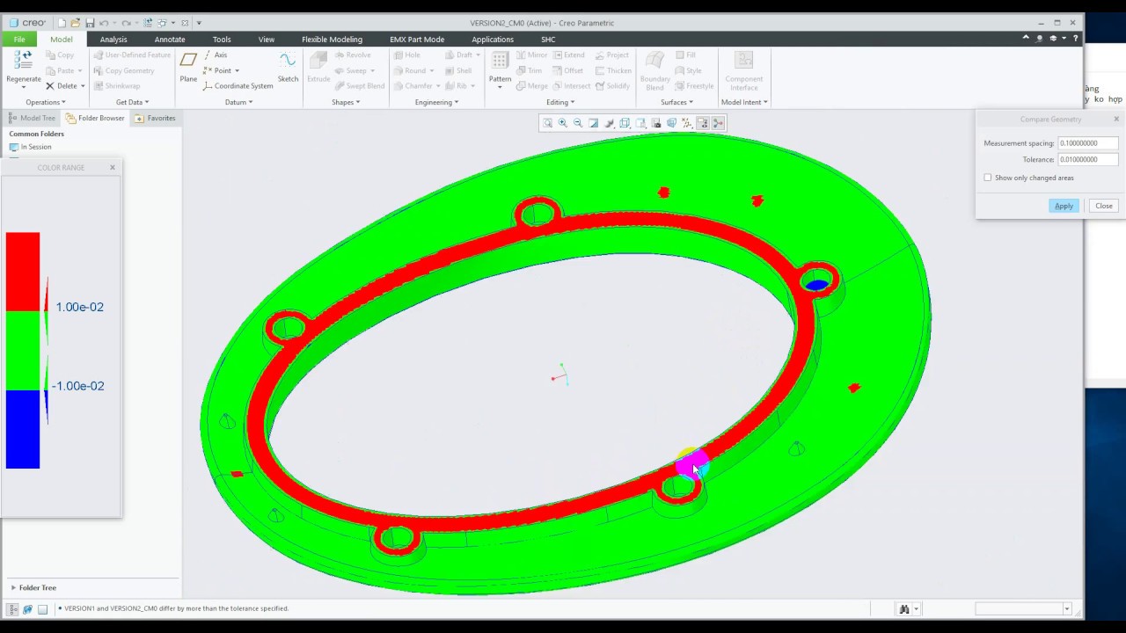
Task: Expand the Editing group dropdown
Action: [x=560, y=102]
